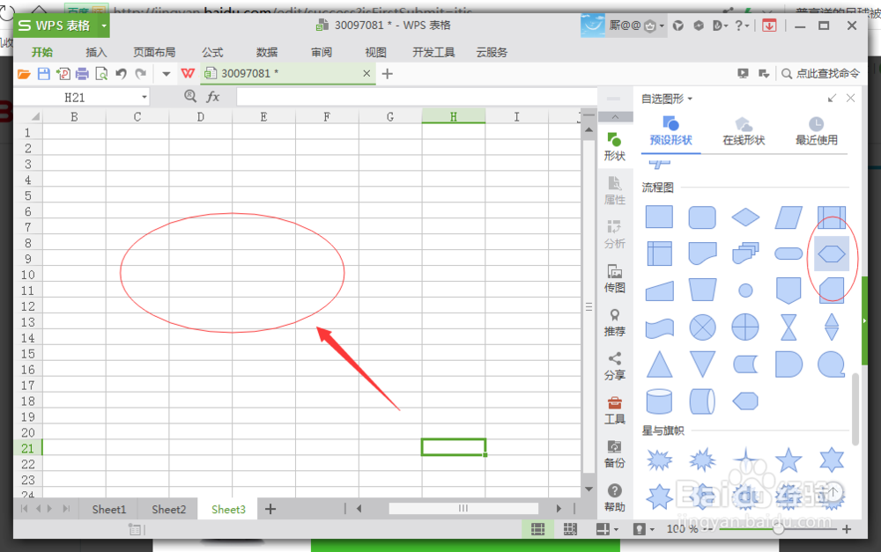Open the 传图 side panel button
881x552 pixels.
coord(615,278)
